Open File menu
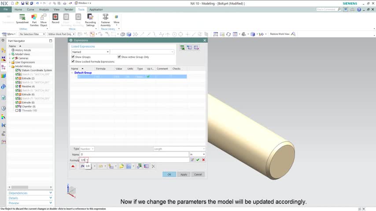The image size is (376, 211). (6, 9)
